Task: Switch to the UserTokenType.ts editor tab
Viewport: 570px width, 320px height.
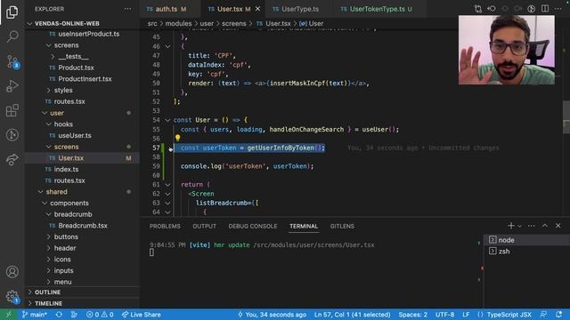Action: coord(377,9)
